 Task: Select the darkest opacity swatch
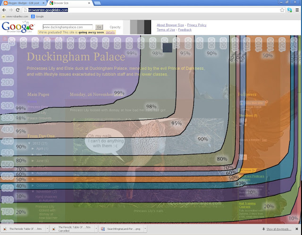tap(148, 27)
